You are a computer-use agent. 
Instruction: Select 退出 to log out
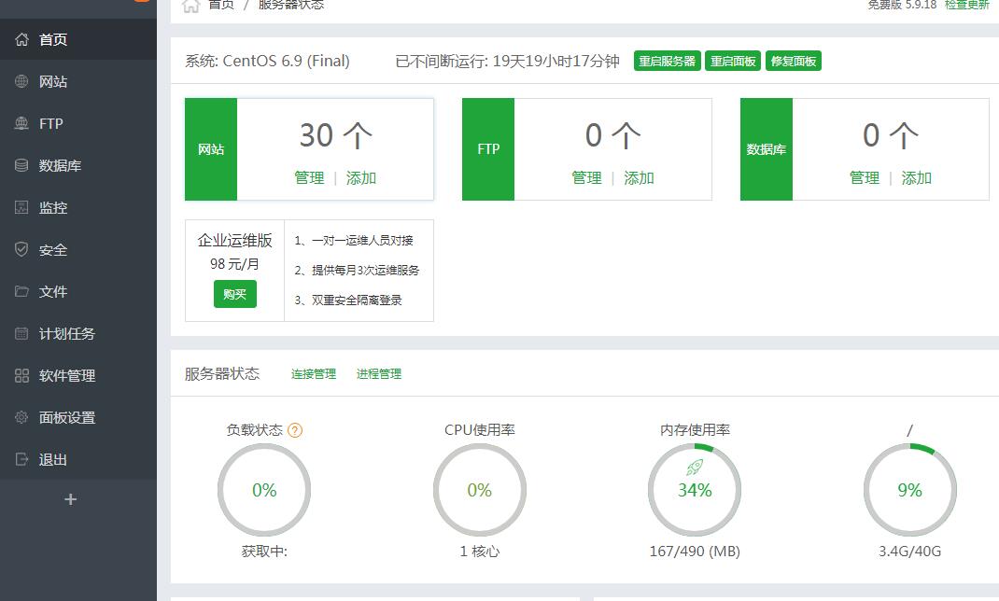52,459
